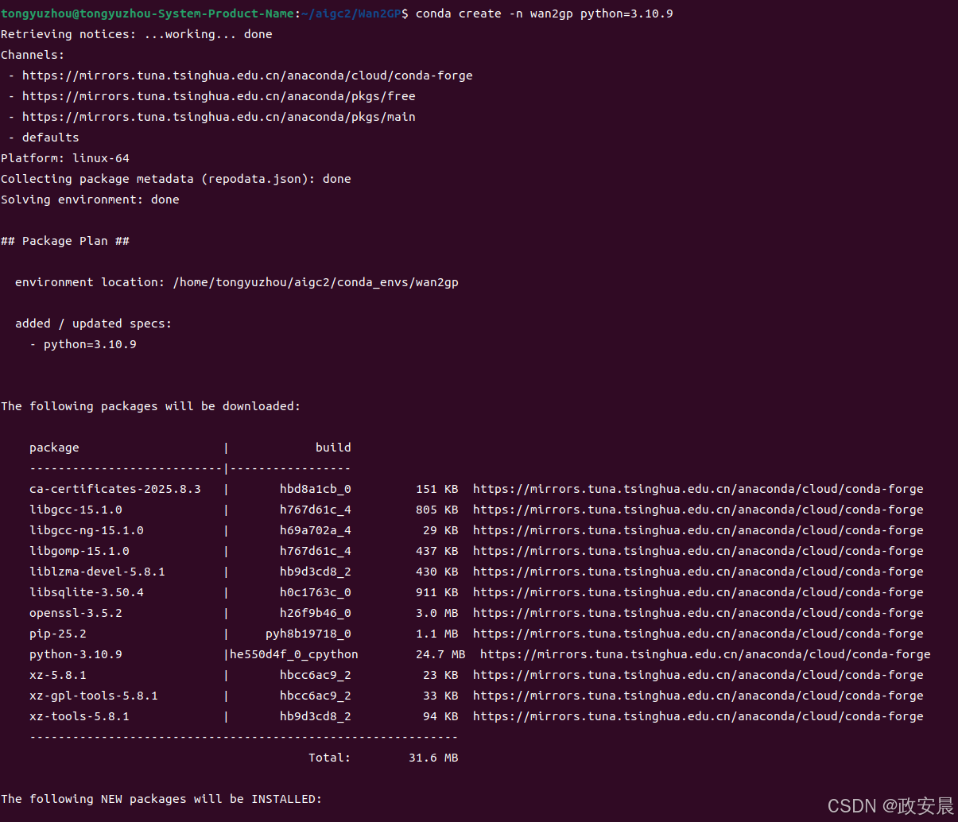Click the mirror URL in the python-3.10.9 row
958x822 pixels.
tap(705, 654)
